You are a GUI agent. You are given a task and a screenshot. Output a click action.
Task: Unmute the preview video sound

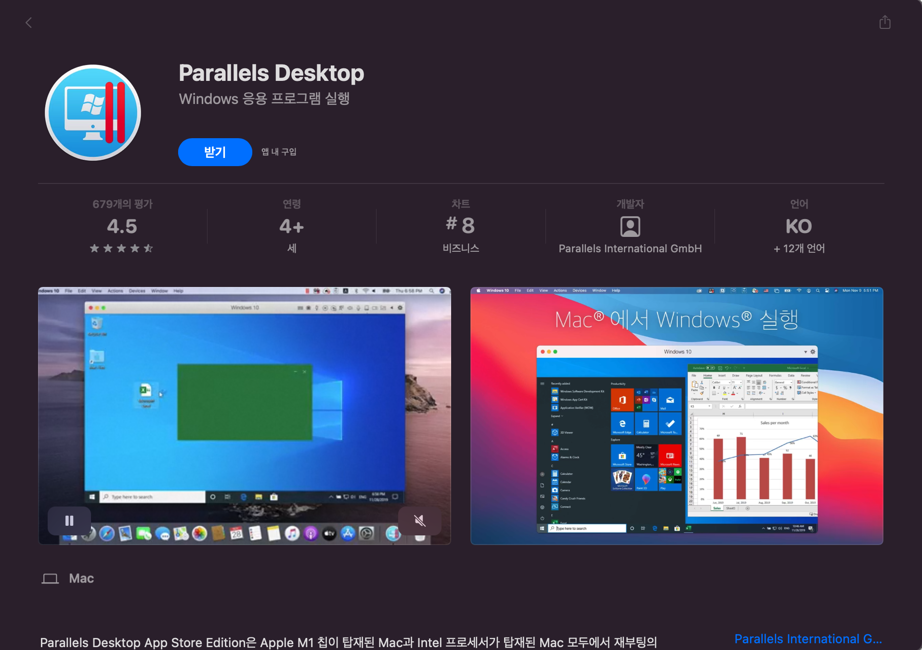pyautogui.click(x=419, y=520)
